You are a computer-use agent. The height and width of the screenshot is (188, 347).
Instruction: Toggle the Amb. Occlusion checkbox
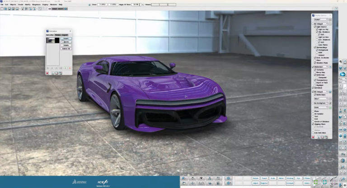(315, 58)
